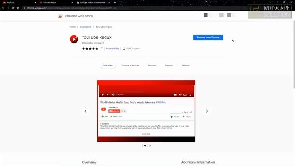Open the Support tab
Screen dimensions: 295x166
tap(169, 65)
